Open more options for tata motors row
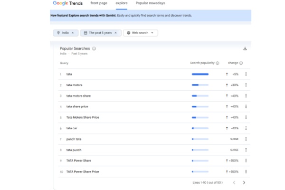Viewport: 285px width, 190px height. tap(246, 85)
